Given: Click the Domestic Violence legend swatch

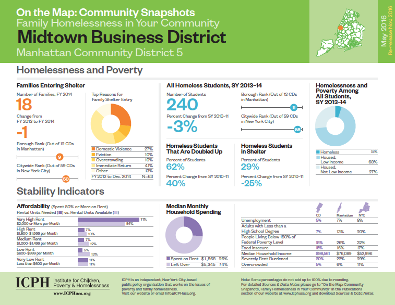Looking at the screenshot, I should pyautogui.click(x=93, y=149).
